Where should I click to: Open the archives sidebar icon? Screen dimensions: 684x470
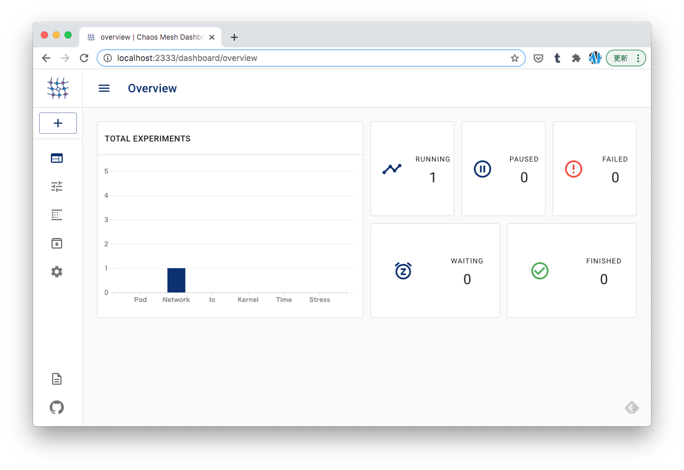(57, 243)
